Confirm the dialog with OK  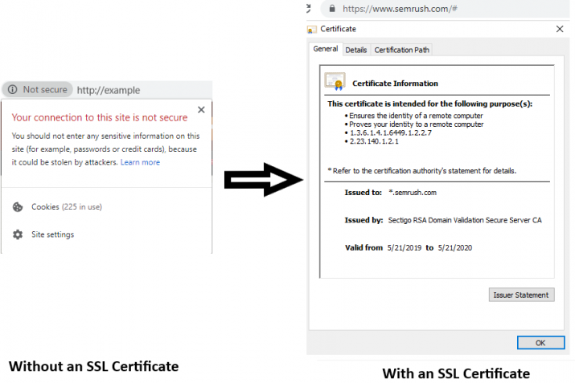pos(540,343)
